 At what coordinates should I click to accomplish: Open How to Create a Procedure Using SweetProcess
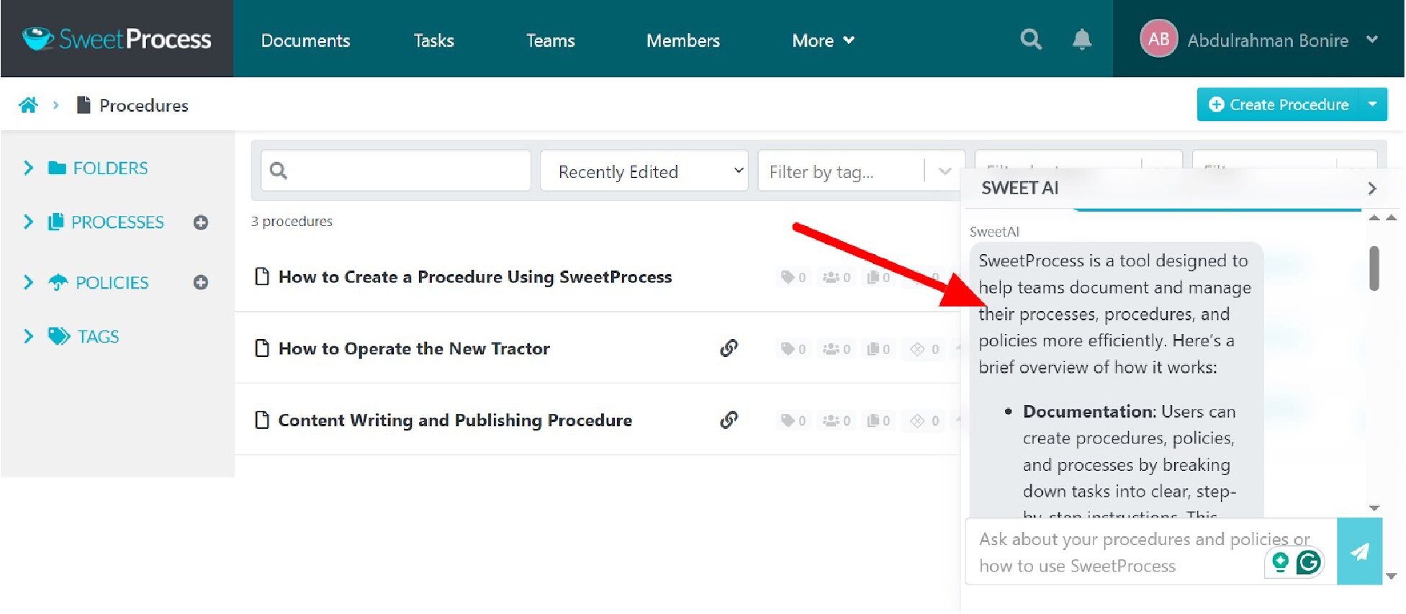pos(475,277)
